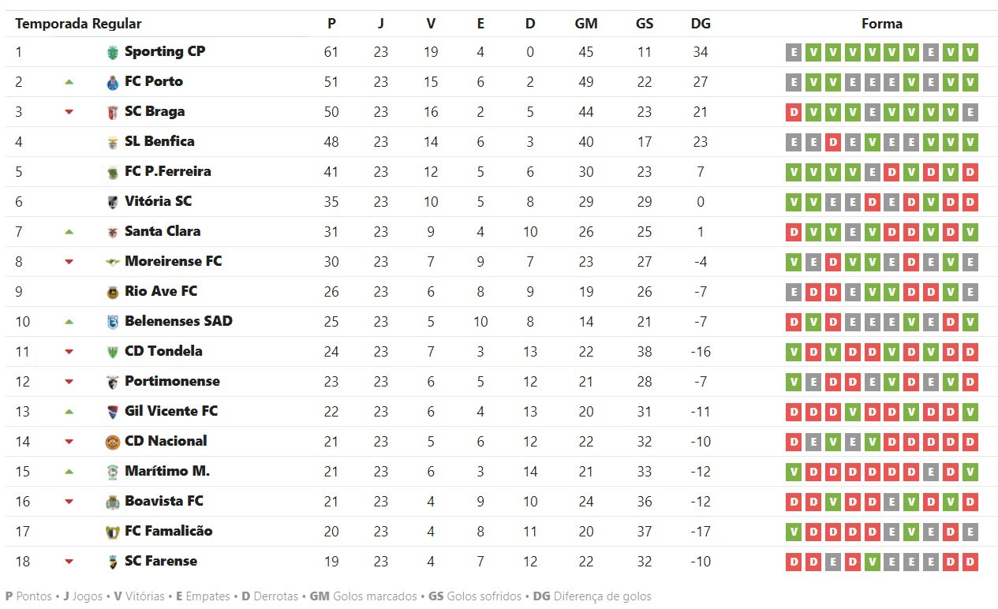
Task: Sort table by the P points column
Action: [x=331, y=24]
